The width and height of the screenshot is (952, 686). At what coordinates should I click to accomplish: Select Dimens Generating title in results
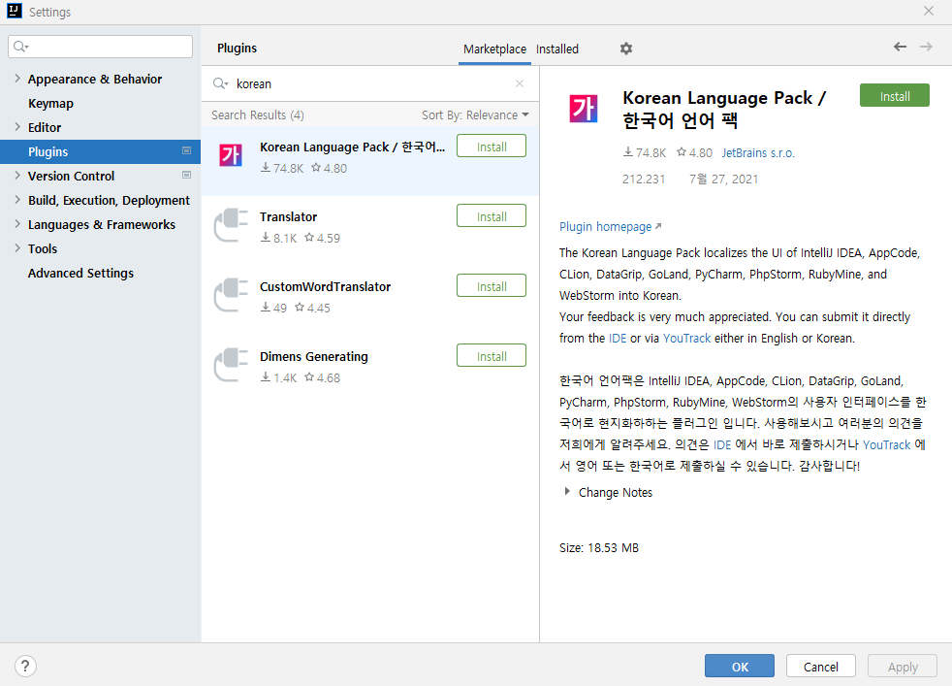(x=314, y=357)
